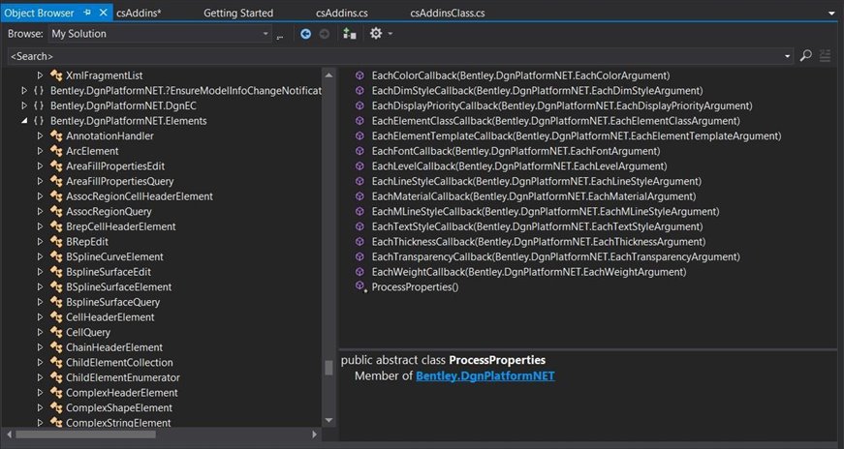The width and height of the screenshot is (844, 449).
Task: Click in the Search input field
Action: (395, 56)
